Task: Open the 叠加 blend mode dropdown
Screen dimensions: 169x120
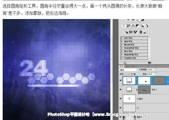Action: (x=129, y=70)
